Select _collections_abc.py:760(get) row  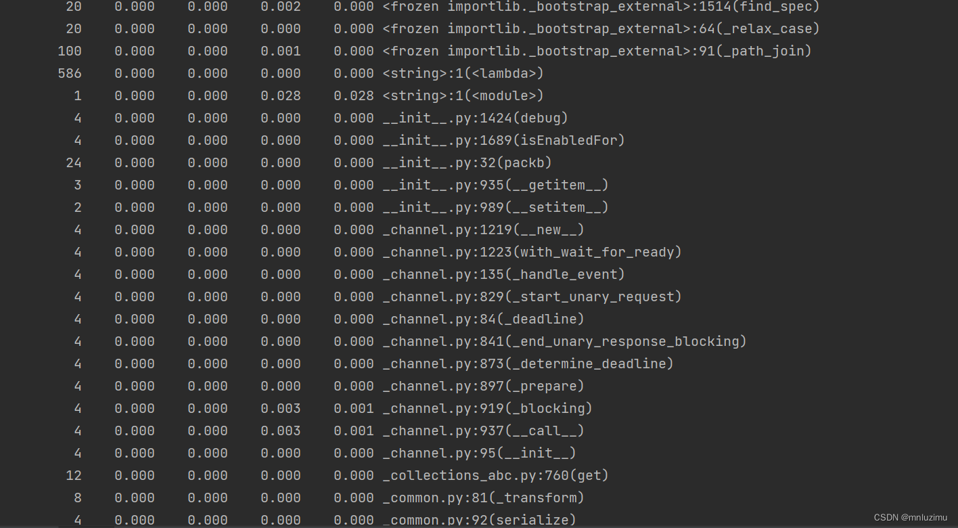point(495,476)
